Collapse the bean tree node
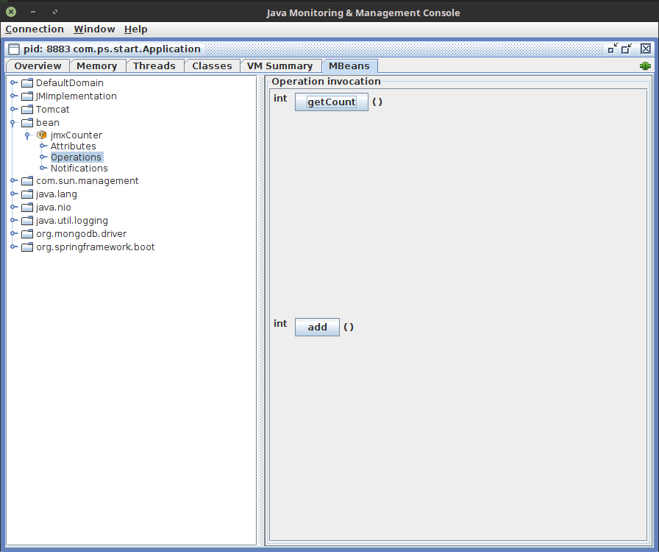 [x=13, y=123]
